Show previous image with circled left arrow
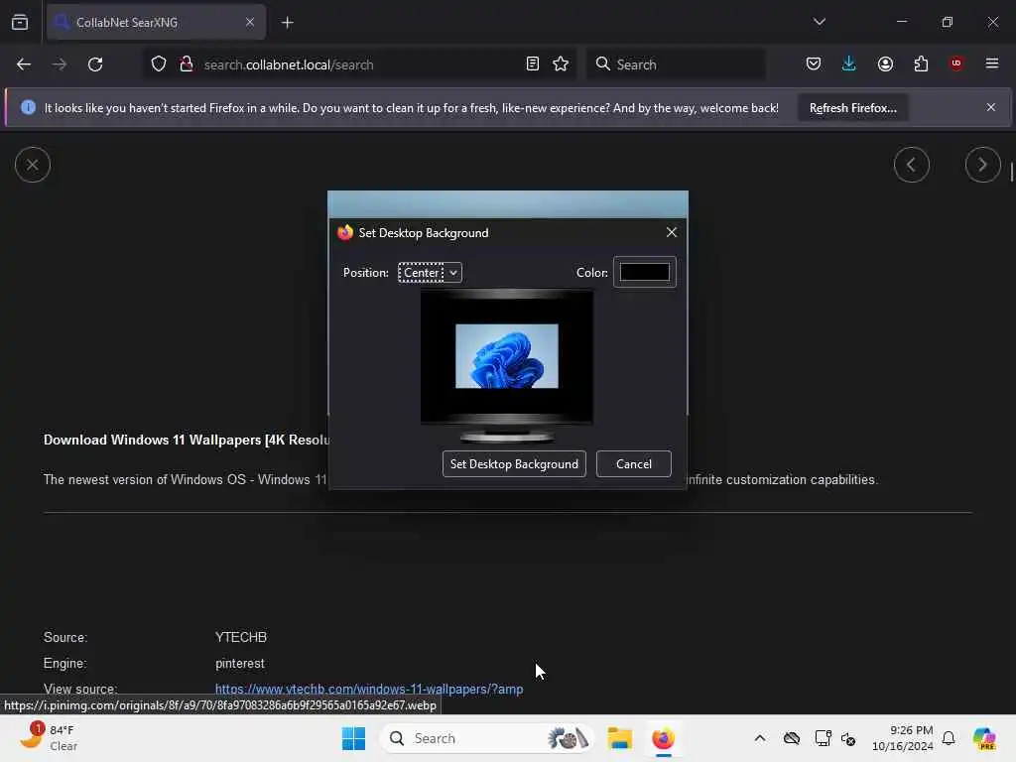The image size is (1016, 762). 911,165
